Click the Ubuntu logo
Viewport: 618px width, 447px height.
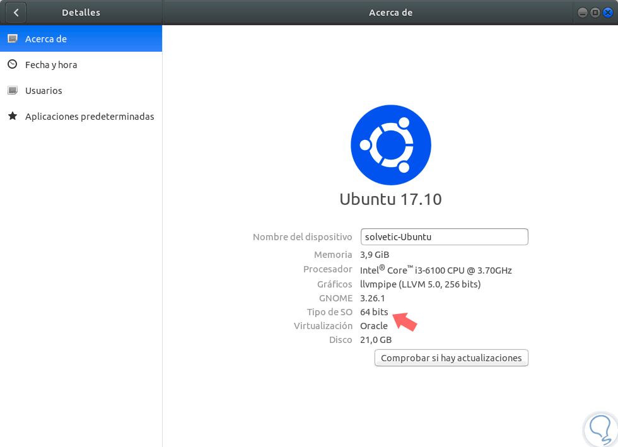click(x=390, y=145)
